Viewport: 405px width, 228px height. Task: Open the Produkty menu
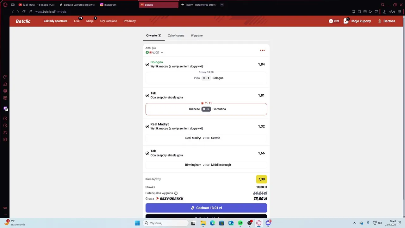tap(130, 21)
